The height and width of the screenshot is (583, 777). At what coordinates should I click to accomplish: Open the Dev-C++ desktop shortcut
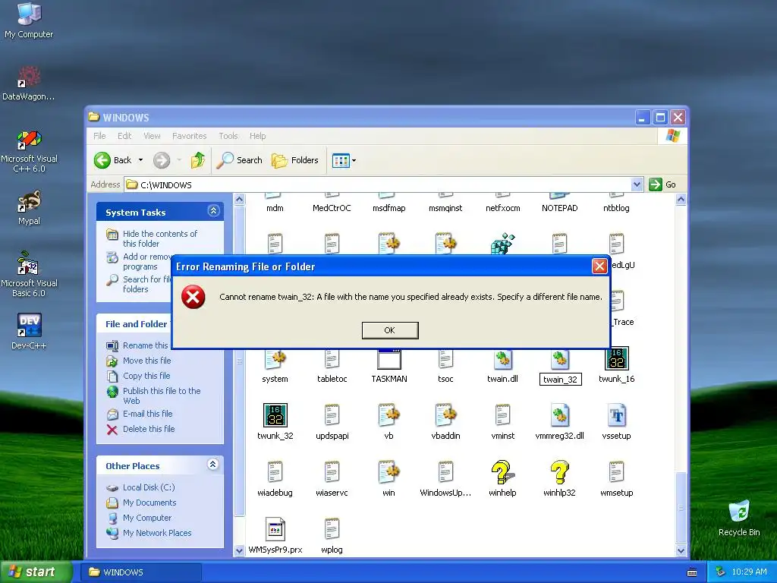coord(29,331)
